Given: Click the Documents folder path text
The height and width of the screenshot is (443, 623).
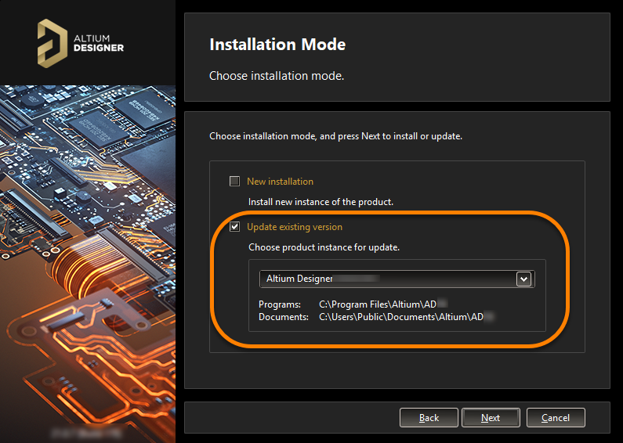Looking at the screenshot, I should [407, 317].
